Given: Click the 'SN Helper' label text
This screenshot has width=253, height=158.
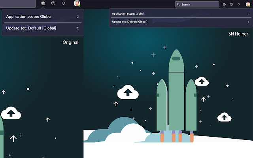Looking at the screenshot, I should pos(238,34).
